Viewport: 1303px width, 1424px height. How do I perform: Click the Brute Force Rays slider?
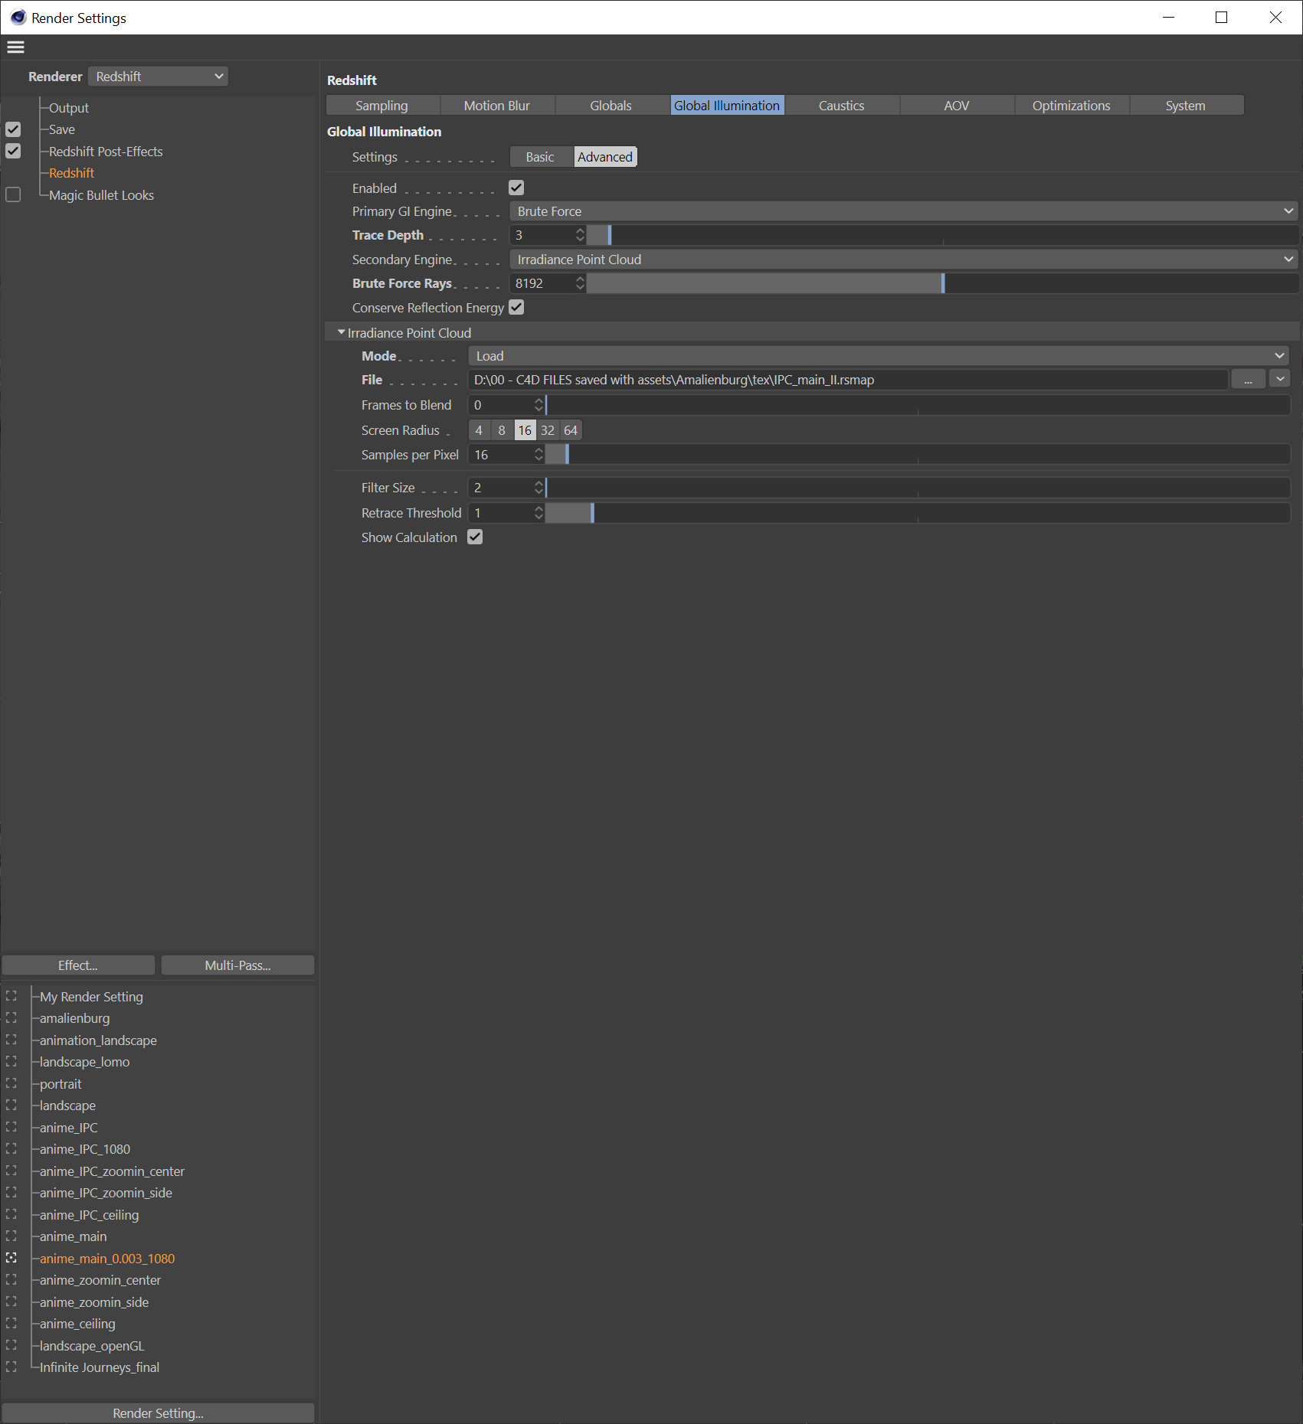pyautogui.click(x=942, y=283)
